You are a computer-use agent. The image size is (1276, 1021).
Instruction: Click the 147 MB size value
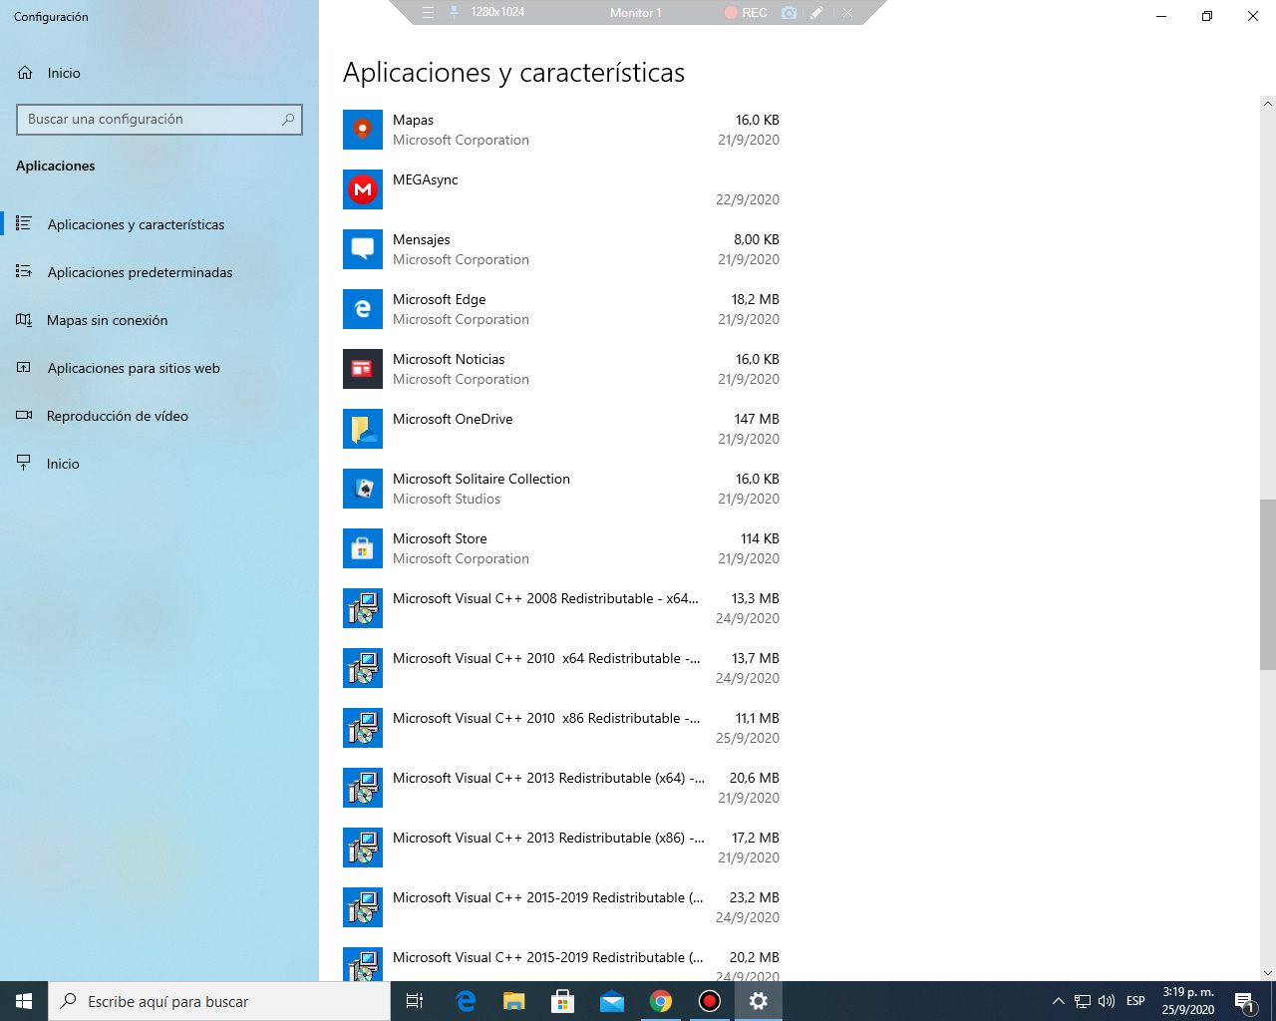[757, 419]
